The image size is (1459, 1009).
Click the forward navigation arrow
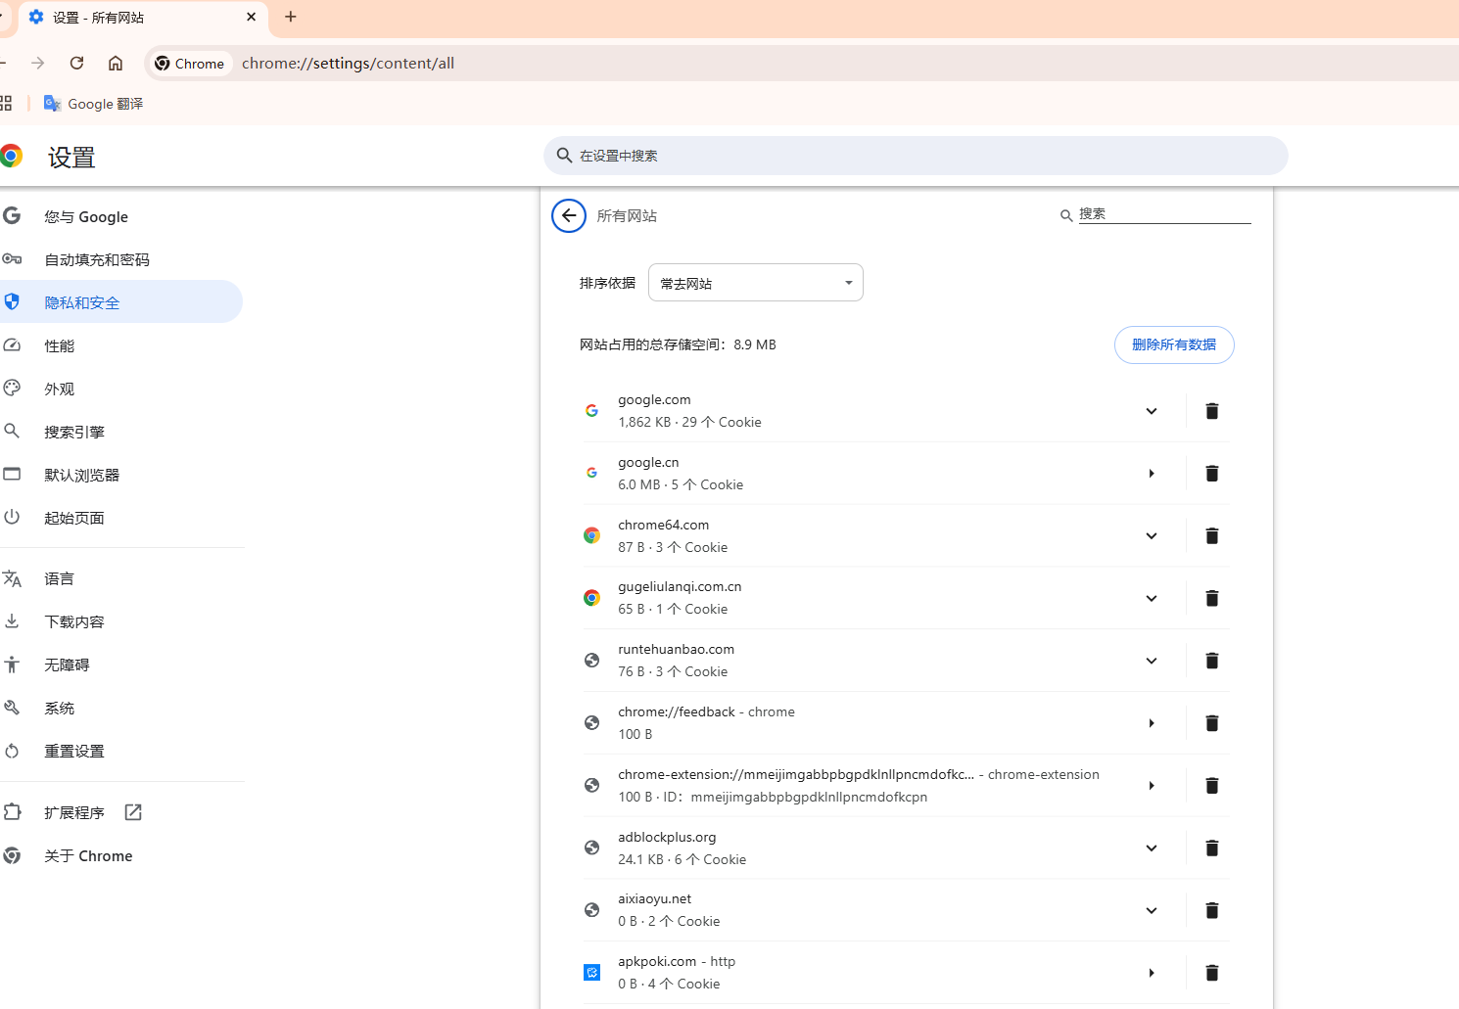[x=37, y=63]
